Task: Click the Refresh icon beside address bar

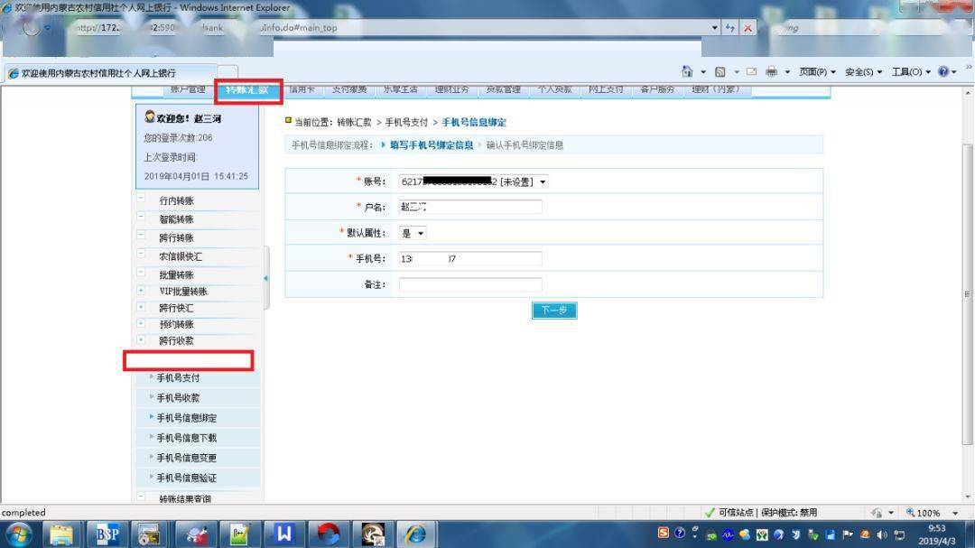Action: click(x=729, y=28)
